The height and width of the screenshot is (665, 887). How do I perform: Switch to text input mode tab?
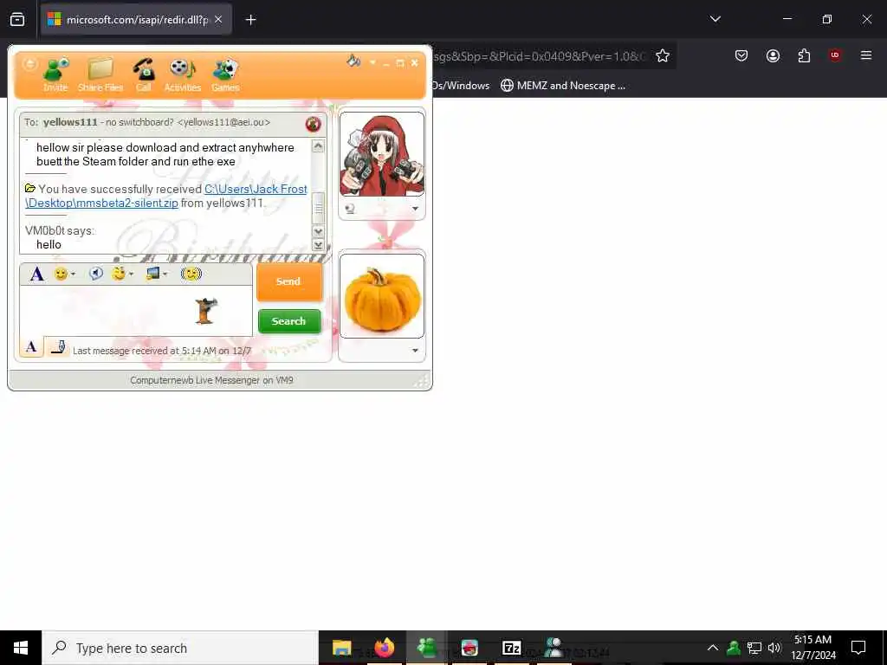click(x=32, y=346)
